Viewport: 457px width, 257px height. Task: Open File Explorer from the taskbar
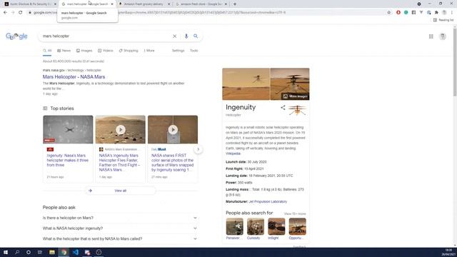[x=52, y=252]
